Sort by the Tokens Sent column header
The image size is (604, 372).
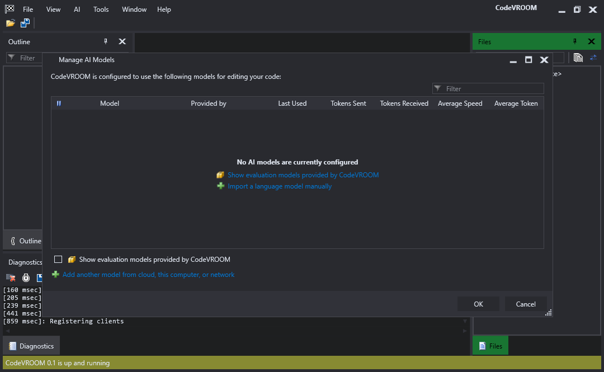(348, 103)
